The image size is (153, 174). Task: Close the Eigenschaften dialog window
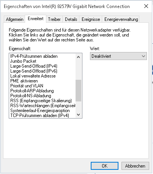pos(146,6)
